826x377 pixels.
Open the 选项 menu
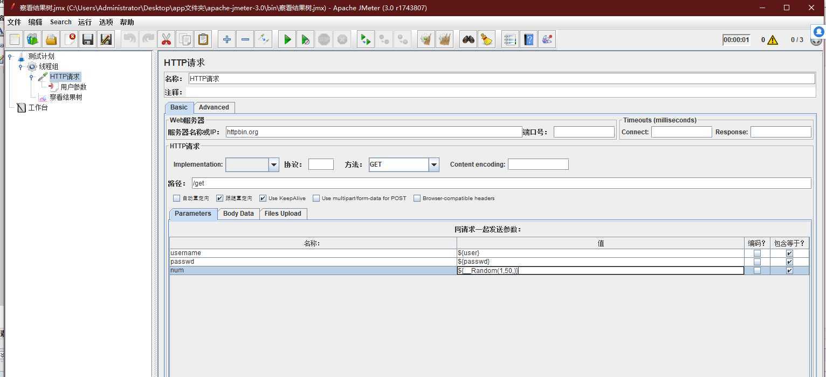point(106,22)
